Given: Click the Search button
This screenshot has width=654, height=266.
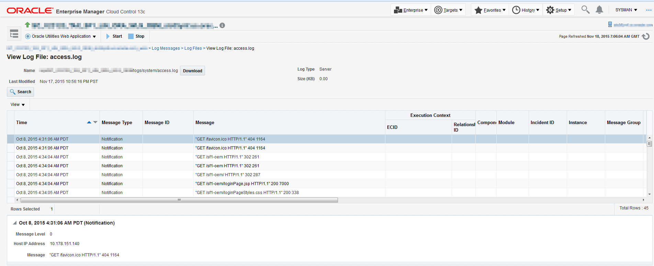Looking at the screenshot, I should click(x=21, y=92).
